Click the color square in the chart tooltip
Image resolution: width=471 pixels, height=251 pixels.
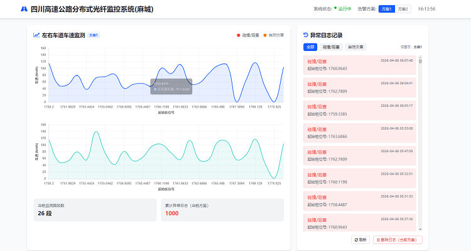point(155,89)
